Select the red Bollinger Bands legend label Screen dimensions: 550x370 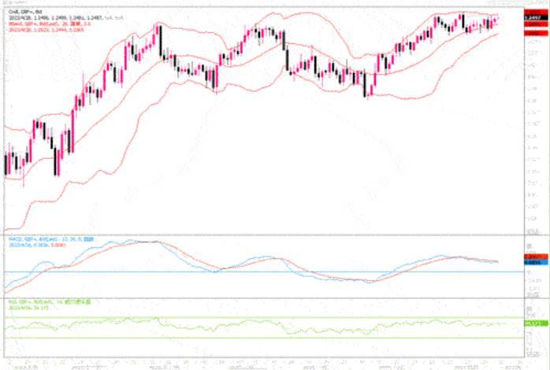coord(50,24)
